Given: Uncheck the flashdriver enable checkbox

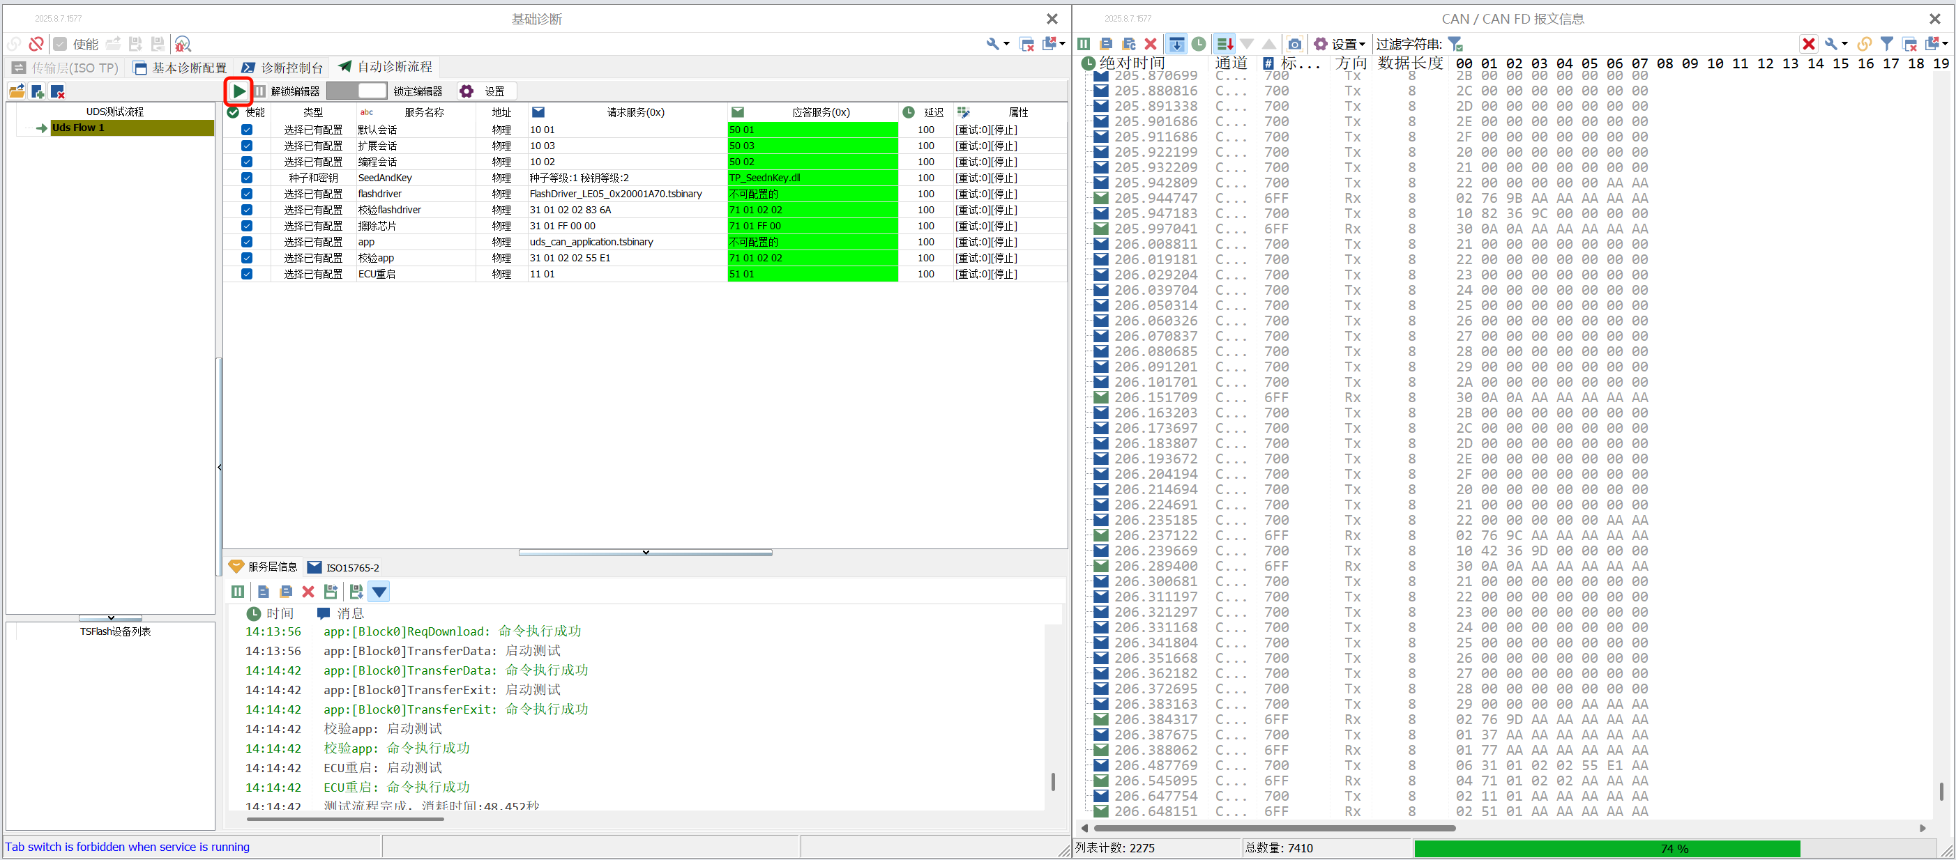Looking at the screenshot, I should point(246,194).
